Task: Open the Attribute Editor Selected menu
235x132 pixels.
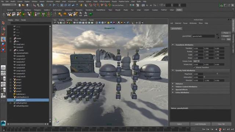Action: (178, 23)
